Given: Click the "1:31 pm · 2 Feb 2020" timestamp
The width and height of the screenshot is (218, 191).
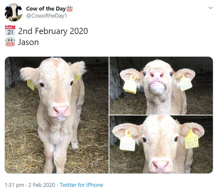Looking at the screenshot, I should coord(29,185).
